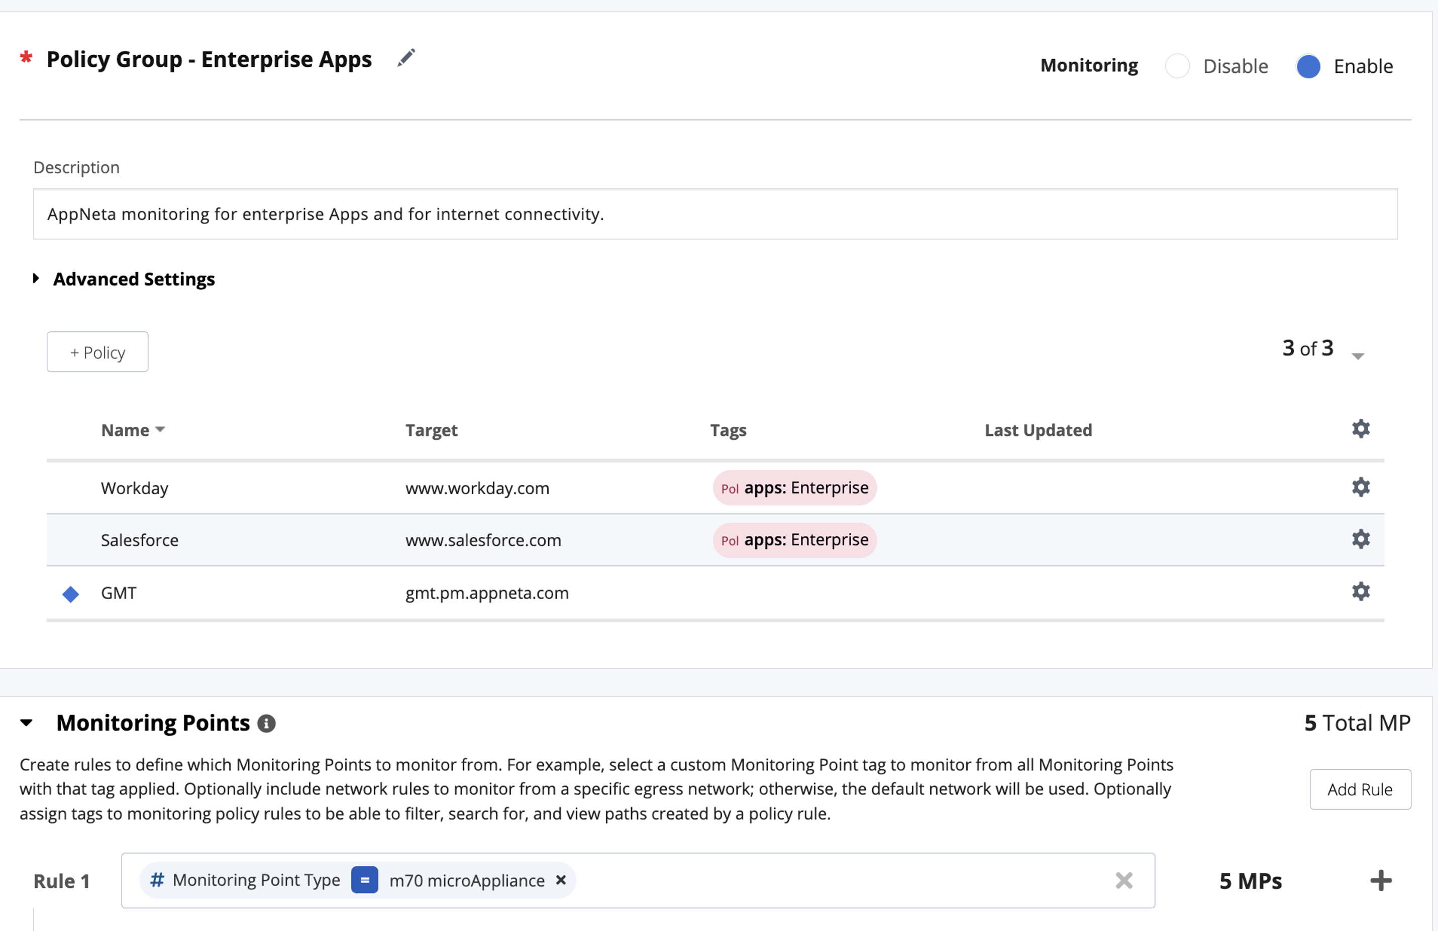
Task: Click the plus icon beside 5 MPs
Action: (x=1381, y=880)
